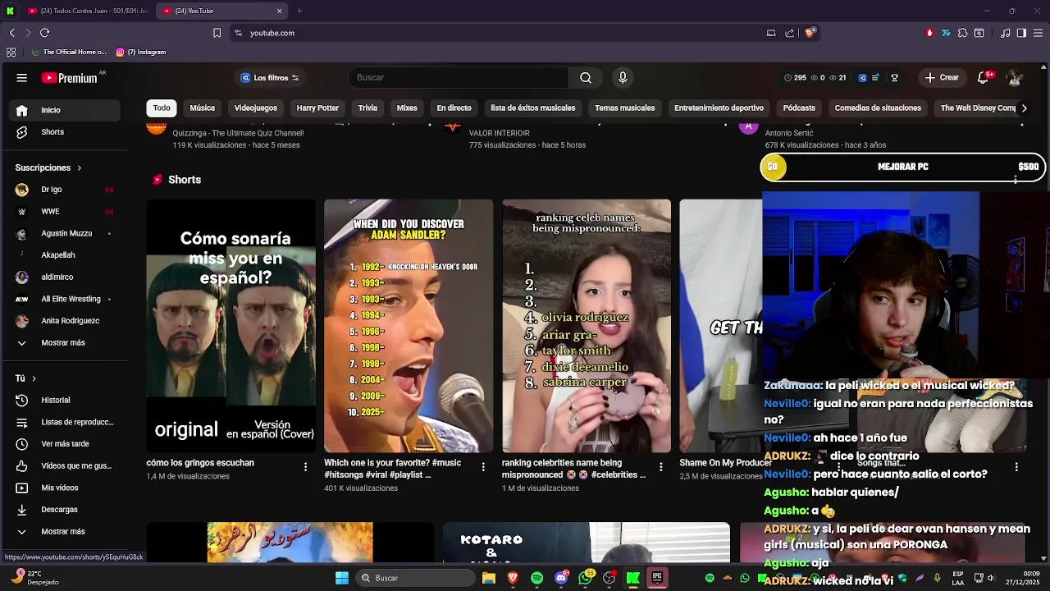Viewport: 1050px width, 591px height.
Task: Open options for 'Which one is your favorite?' short
Action: click(x=483, y=467)
